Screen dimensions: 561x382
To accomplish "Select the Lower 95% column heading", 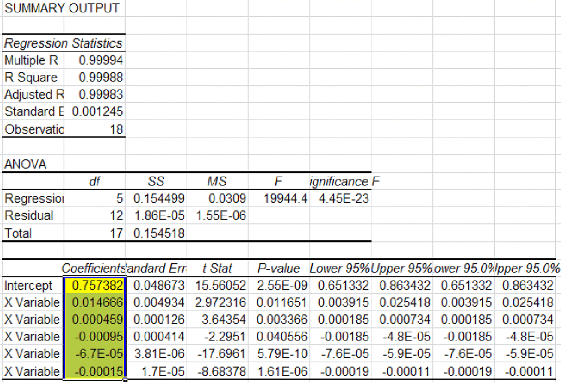I will pos(341,268).
